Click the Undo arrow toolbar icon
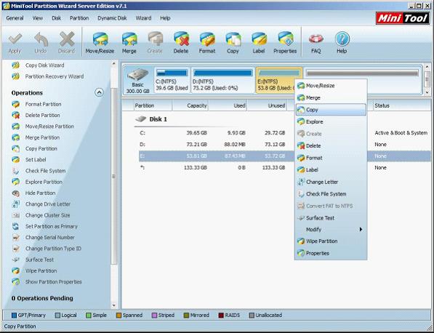Image resolution: width=434 pixels, height=333 pixels. 41,43
